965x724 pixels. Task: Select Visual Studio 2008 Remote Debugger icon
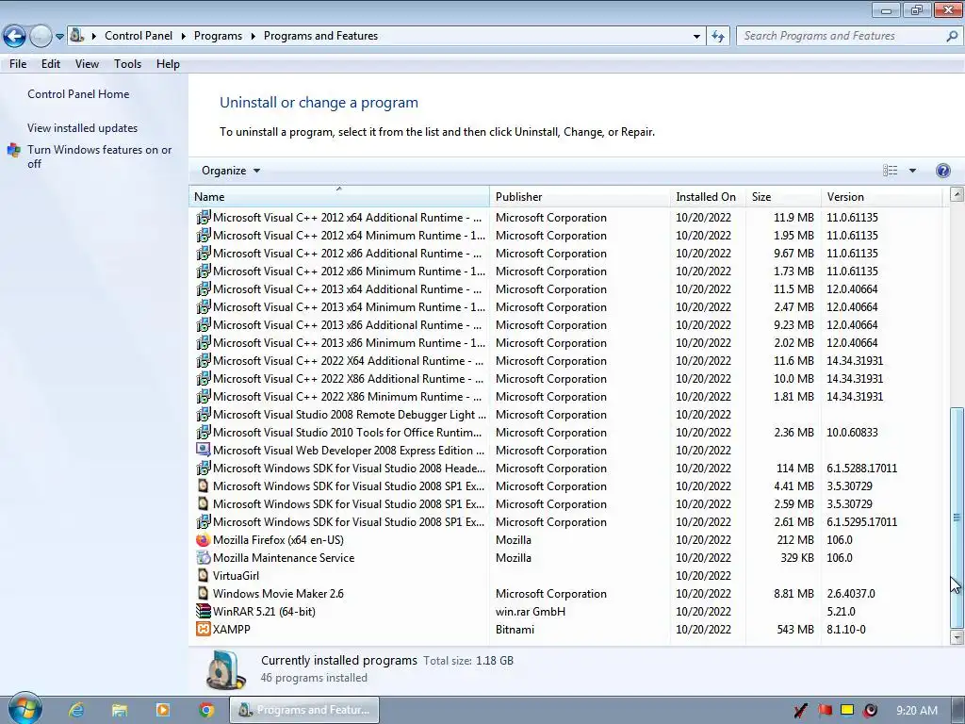(204, 415)
